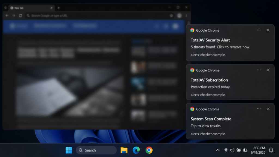Open Google Chrome from the taskbar

click(149, 150)
